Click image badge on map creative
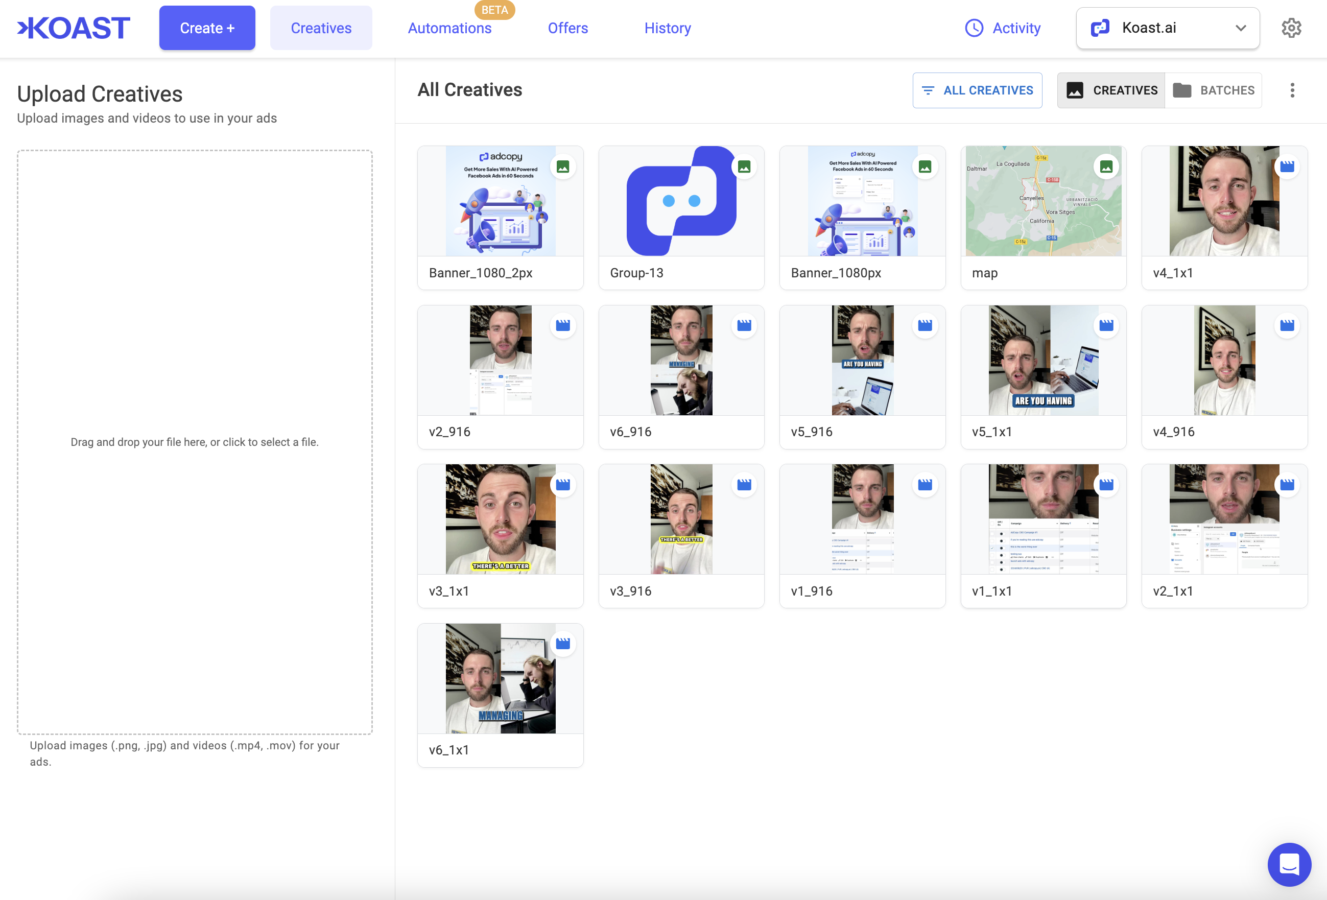Screen dimensions: 1327x900 pos(1106,167)
